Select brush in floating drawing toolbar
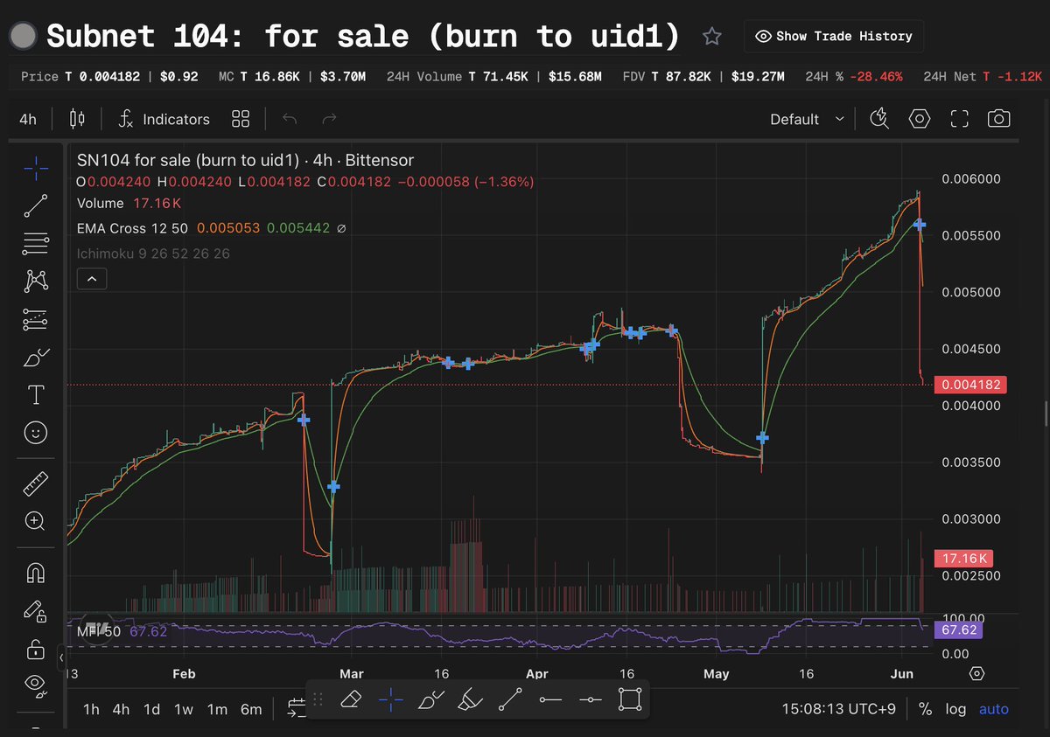The width and height of the screenshot is (1050, 737). (x=430, y=699)
